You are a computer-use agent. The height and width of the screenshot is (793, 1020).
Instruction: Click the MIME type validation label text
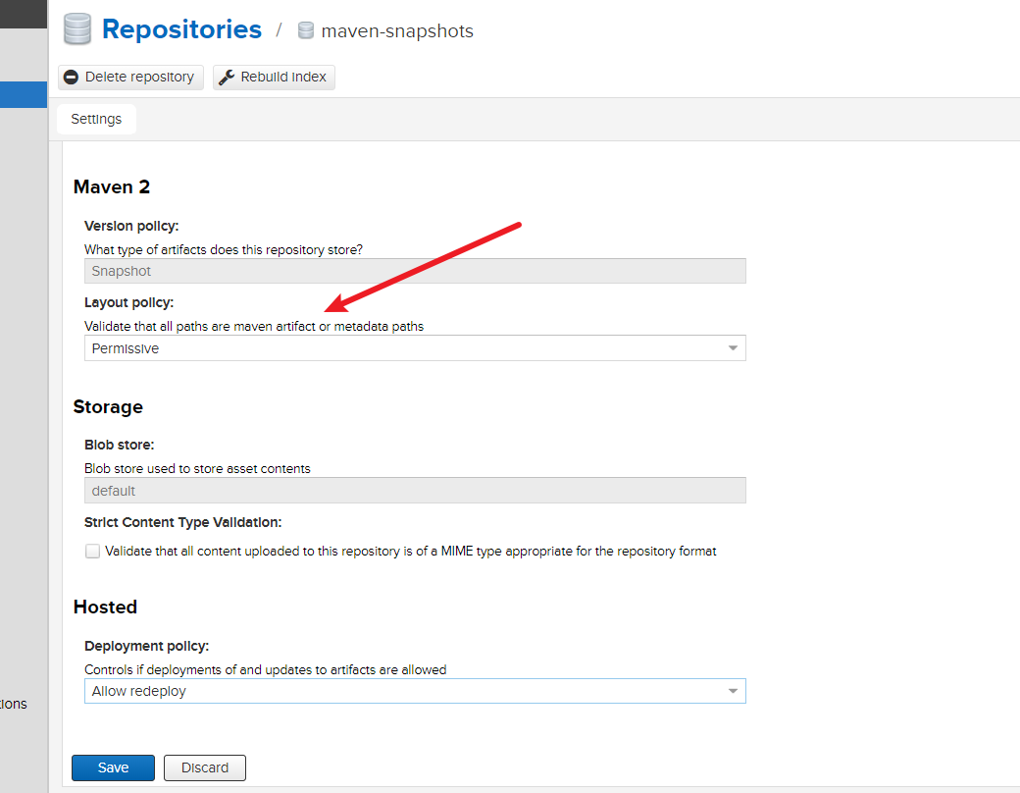click(x=410, y=552)
